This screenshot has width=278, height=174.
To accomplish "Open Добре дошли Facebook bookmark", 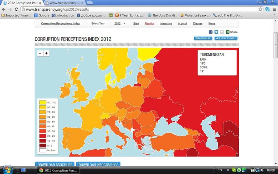I will point(91,15).
